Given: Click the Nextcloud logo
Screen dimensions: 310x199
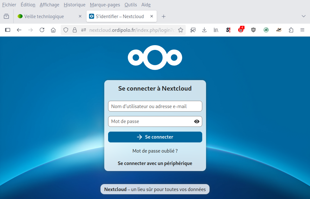Looking at the screenshot, I should click(155, 58).
